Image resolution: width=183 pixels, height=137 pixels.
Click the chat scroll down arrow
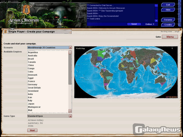156,21
